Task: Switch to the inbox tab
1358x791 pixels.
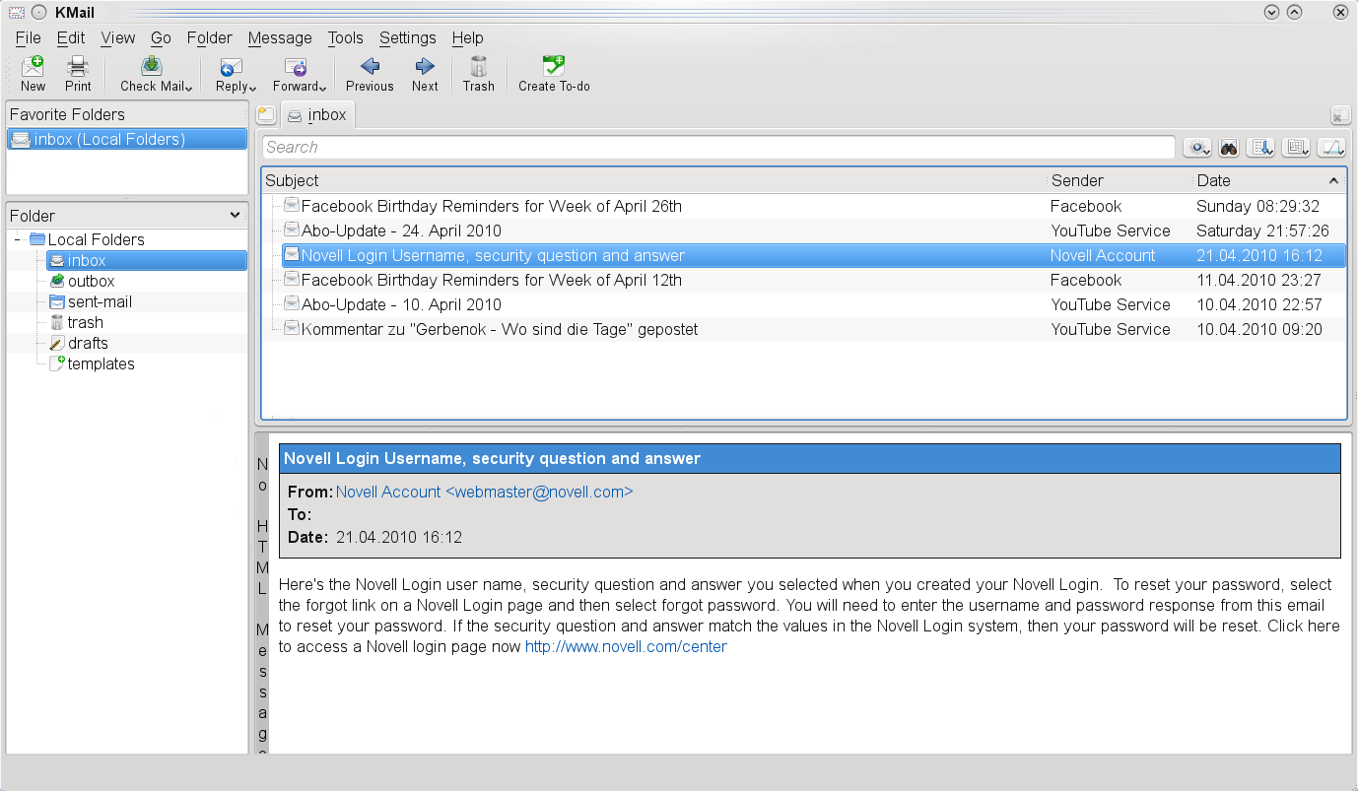Action: 317,114
